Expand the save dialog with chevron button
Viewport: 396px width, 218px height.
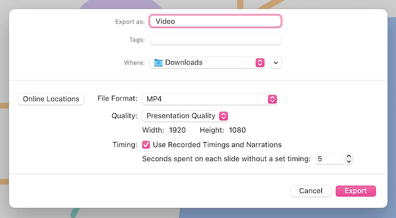pos(276,63)
